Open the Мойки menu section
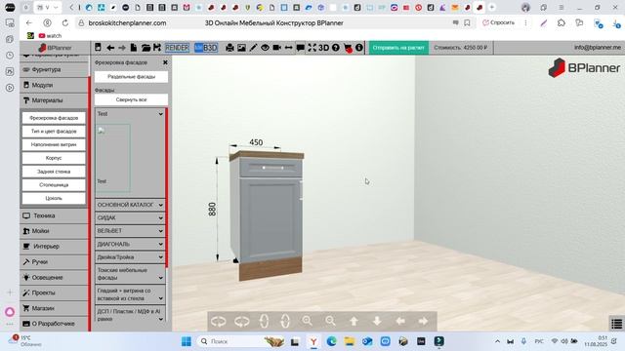625x351 pixels. (54, 231)
